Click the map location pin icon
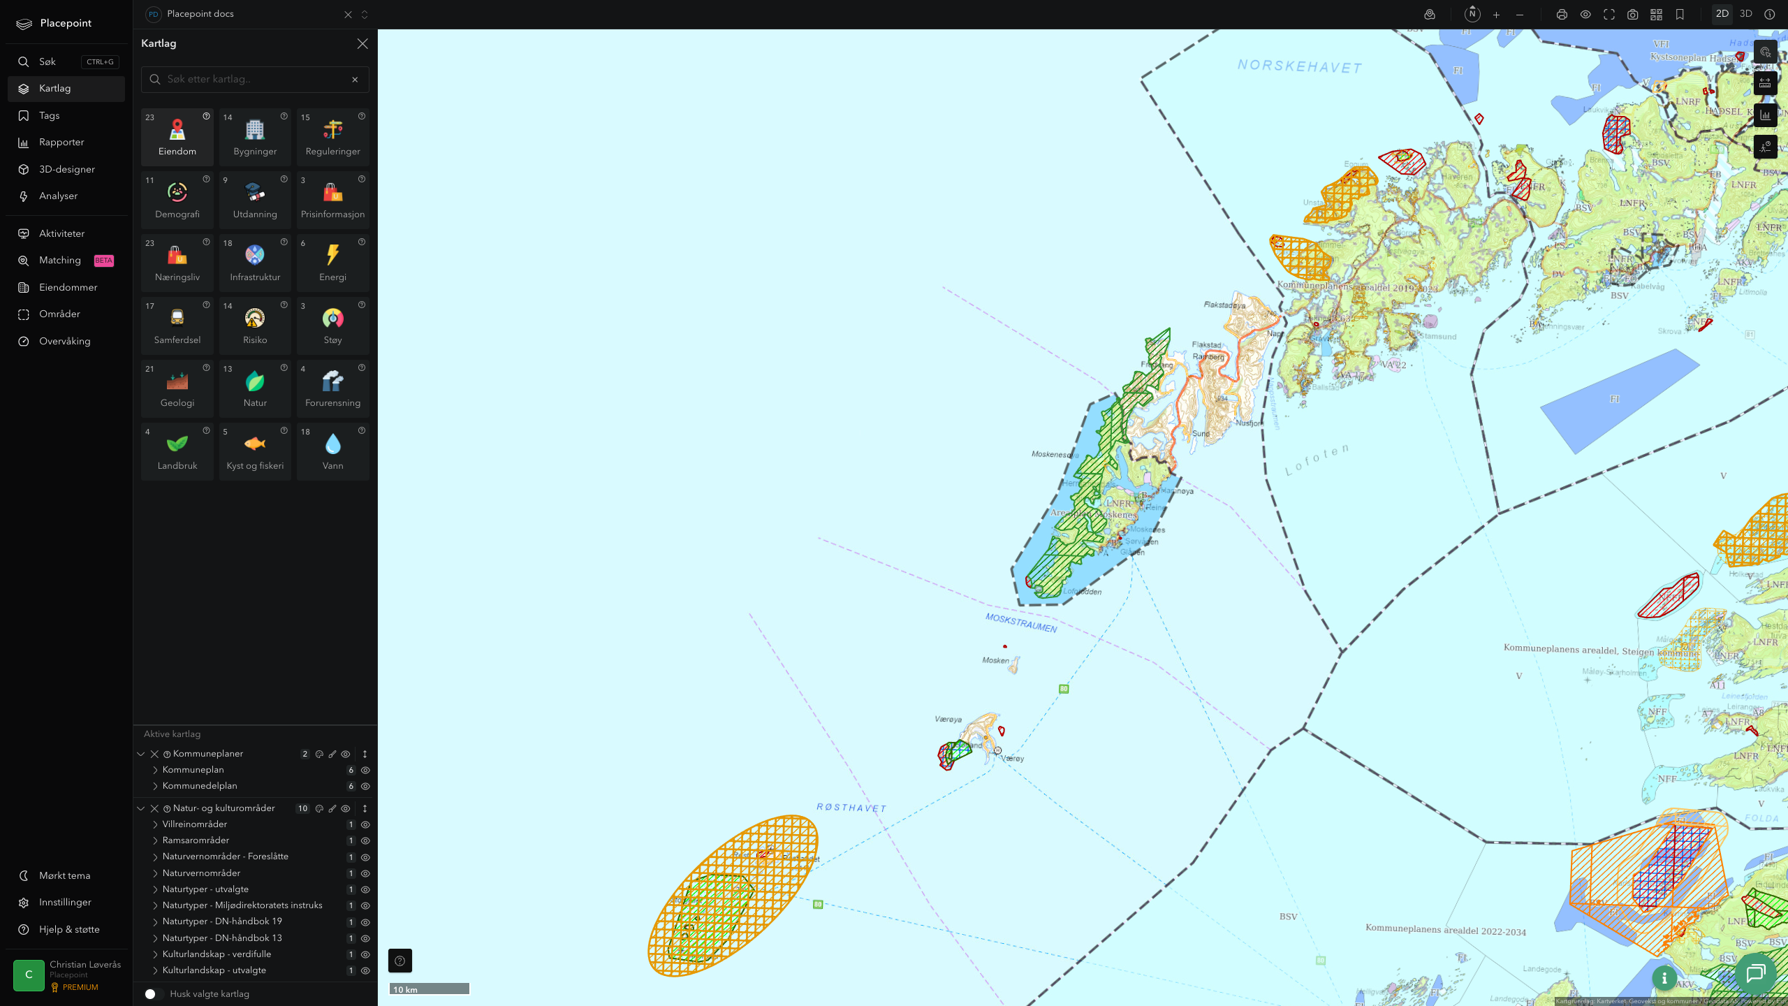1788x1006 pixels. [1430, 15]
